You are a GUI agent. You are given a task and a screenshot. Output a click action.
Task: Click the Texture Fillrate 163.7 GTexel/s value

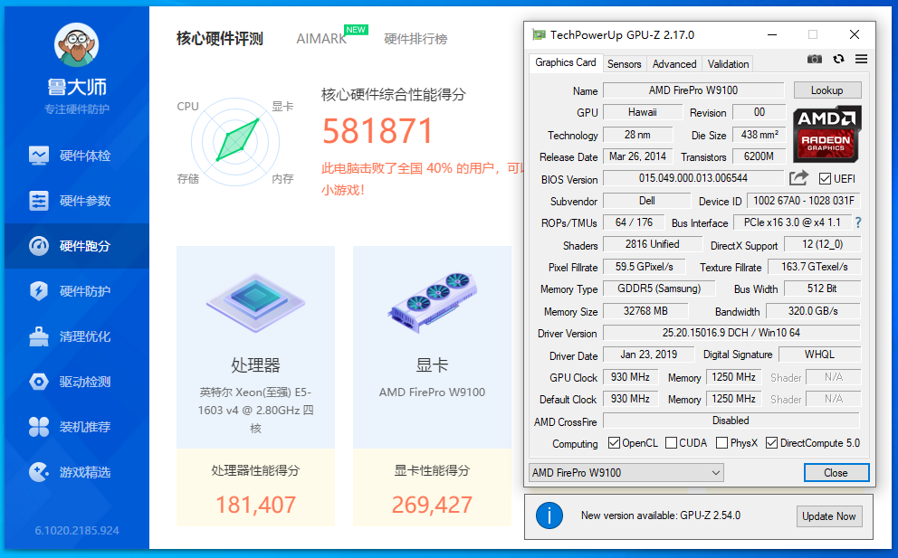coord(814,267)
